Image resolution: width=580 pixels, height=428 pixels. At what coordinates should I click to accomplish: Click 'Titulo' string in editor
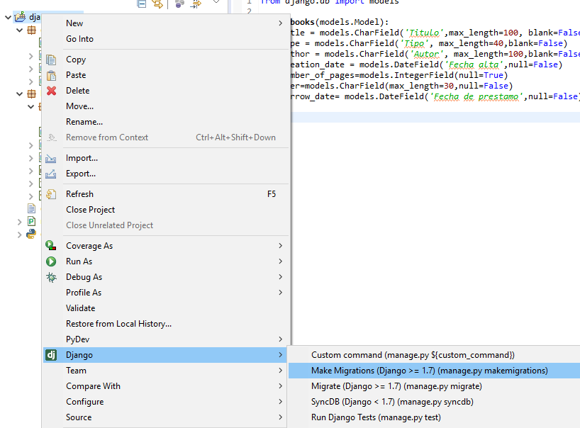423,33
